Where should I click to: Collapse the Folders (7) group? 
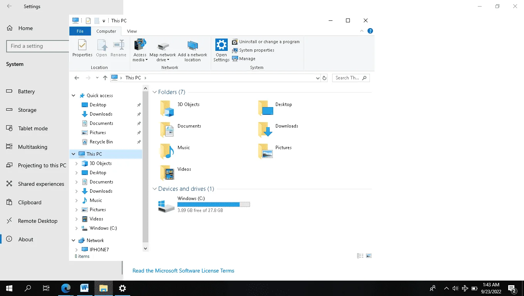tap(155, 92)
